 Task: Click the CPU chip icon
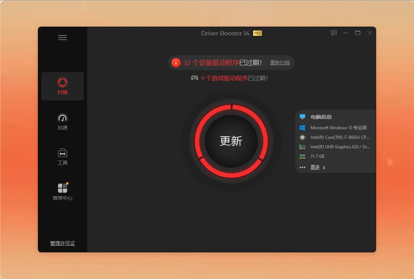(302, 137)
